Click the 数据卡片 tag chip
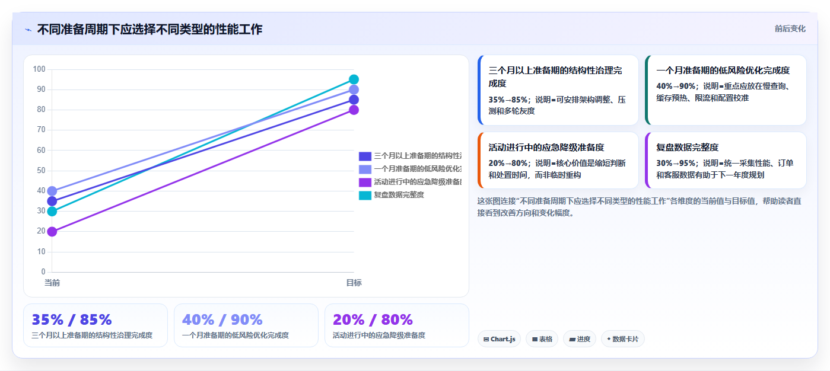The width and height of the screenshot is (830, 371). click(623, 339)
